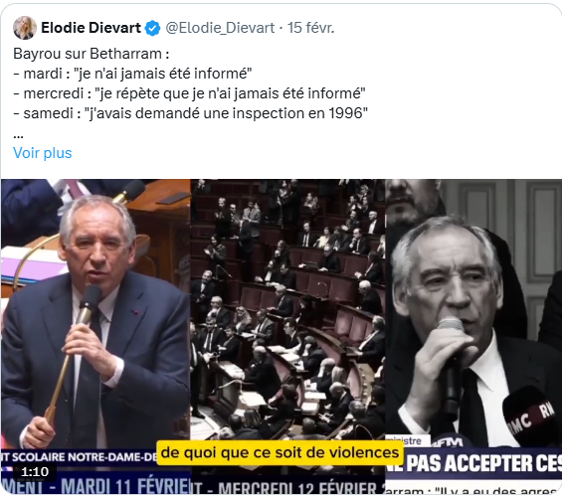Open the Elodie Dievart display name
Image resolution: width=562 pixels, height=496 pixels.
92,28
